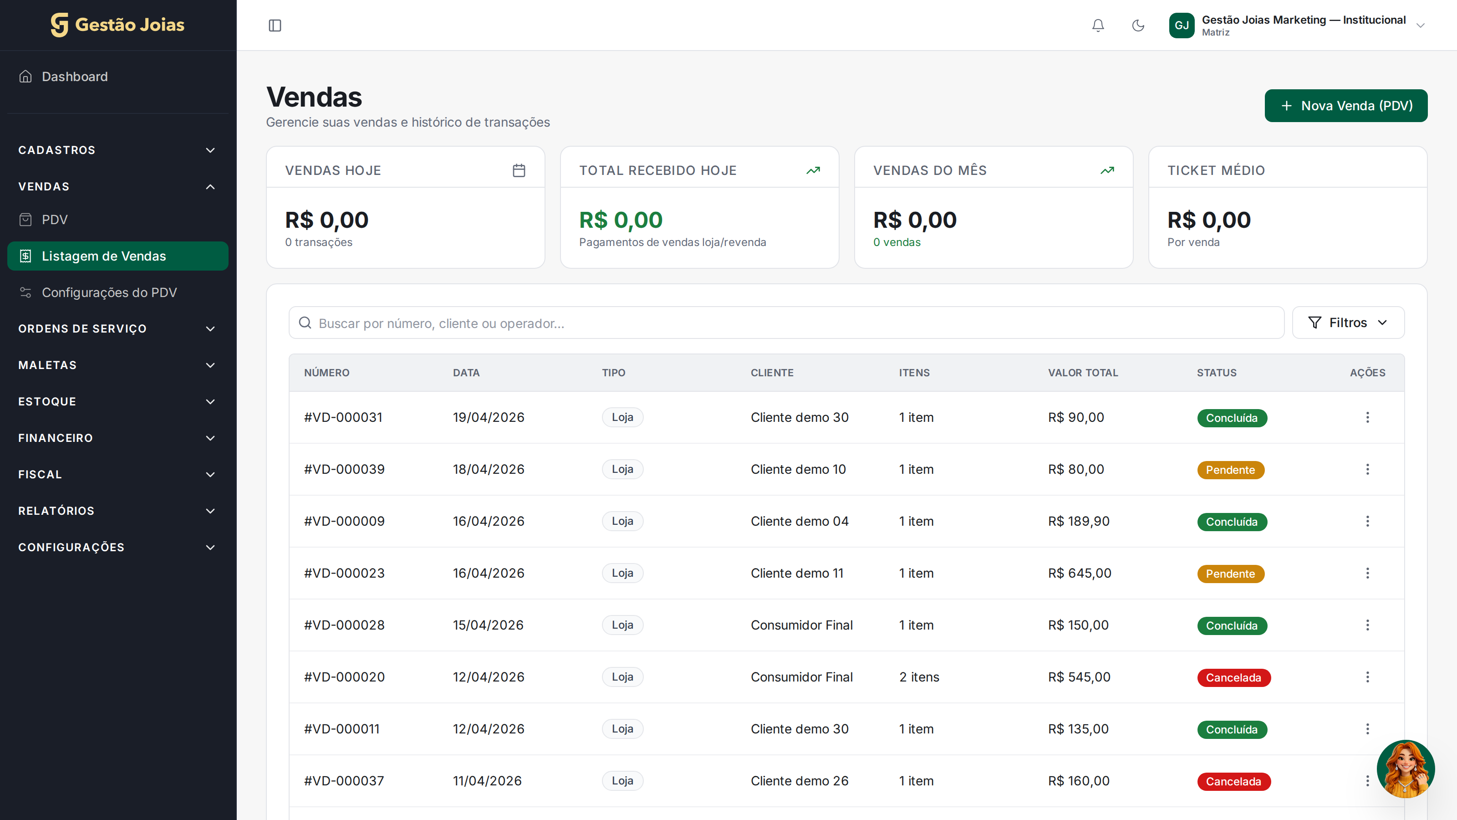
Task: Click date 15/04/2026
Action: tap(488, 625)
